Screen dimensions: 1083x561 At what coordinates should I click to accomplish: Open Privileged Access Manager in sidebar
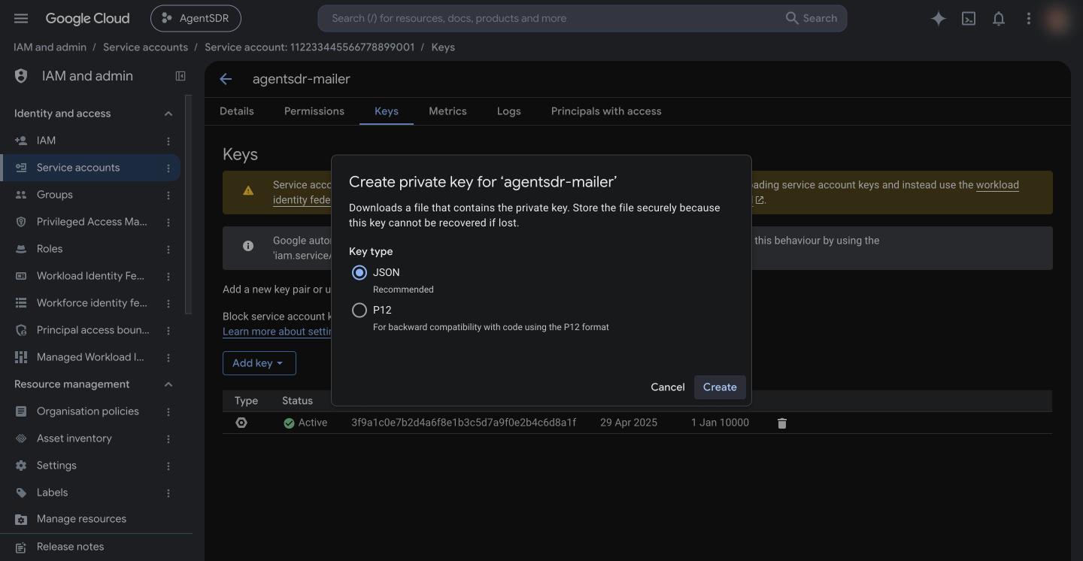coord(92,222)
